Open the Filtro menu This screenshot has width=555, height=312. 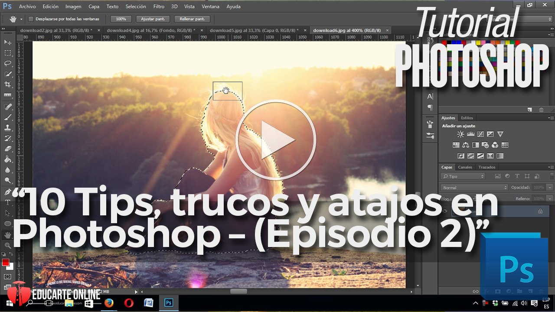(159, 6)
